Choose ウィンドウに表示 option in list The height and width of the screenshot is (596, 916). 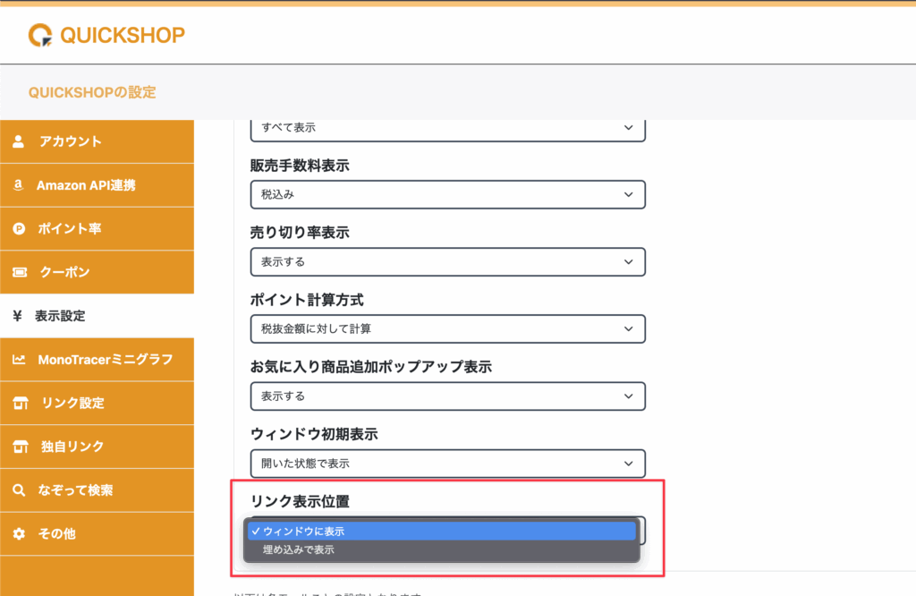tap(442, 532)
